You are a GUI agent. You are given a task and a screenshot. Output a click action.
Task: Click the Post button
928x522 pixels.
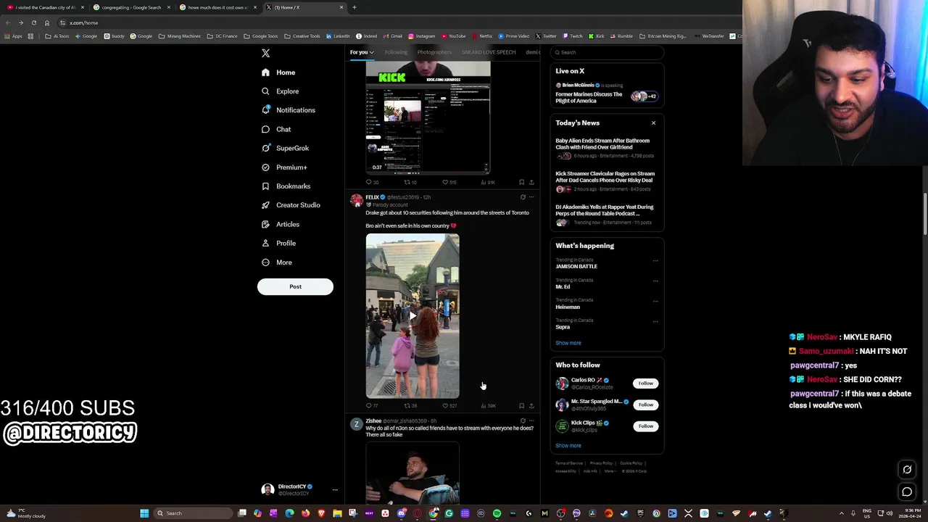(x=295, y=286)
